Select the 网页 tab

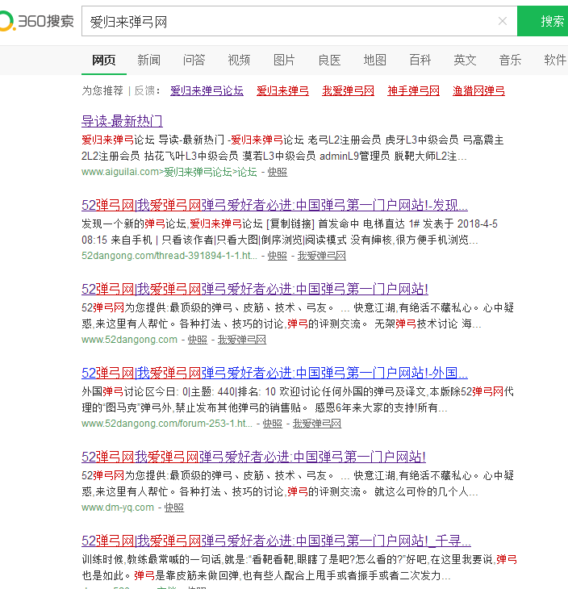104,60
